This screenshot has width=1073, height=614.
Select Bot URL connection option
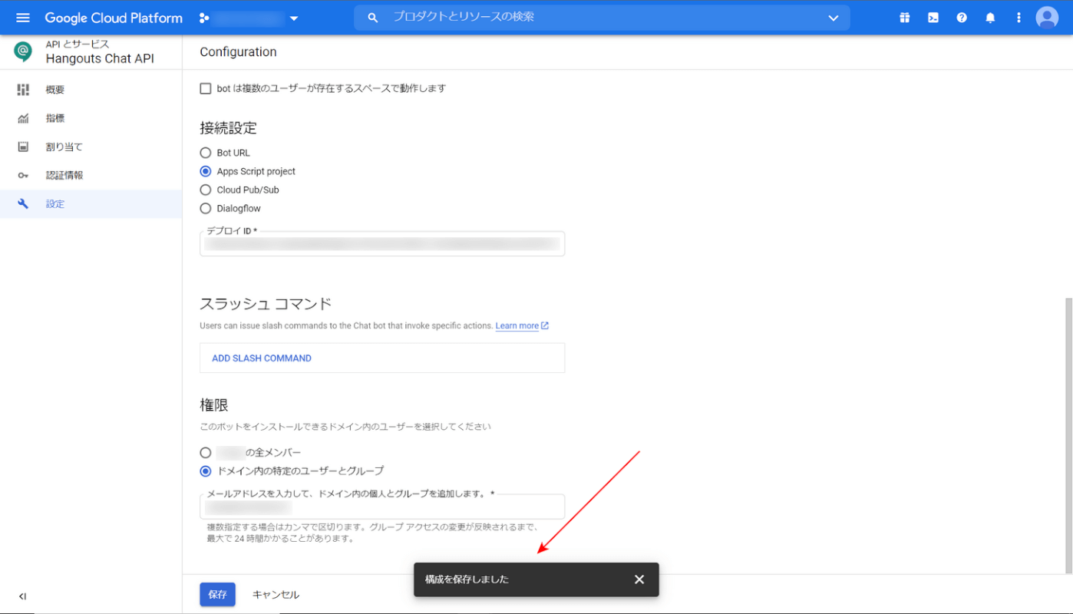tap(205, 153)
